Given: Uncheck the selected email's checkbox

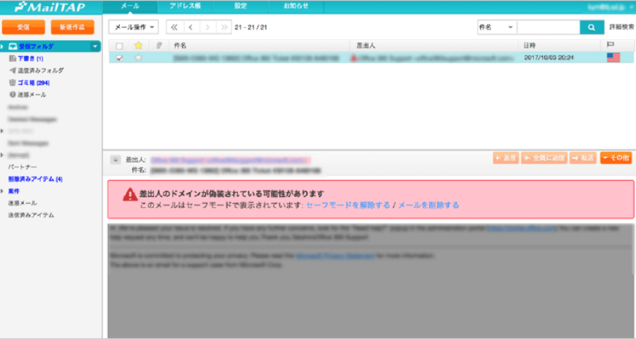Looking at the screenshot, I should (x=119, y=58).
